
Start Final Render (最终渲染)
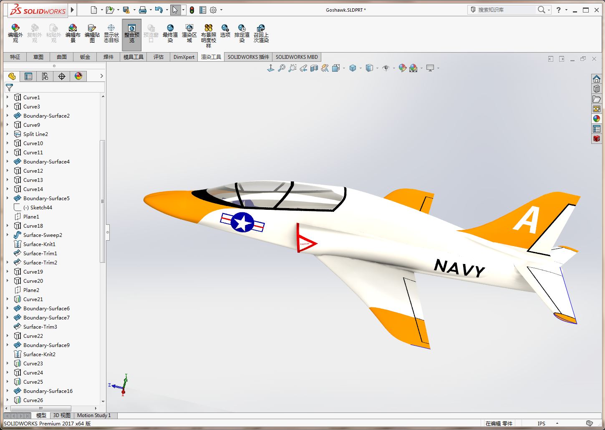(170, 33)
